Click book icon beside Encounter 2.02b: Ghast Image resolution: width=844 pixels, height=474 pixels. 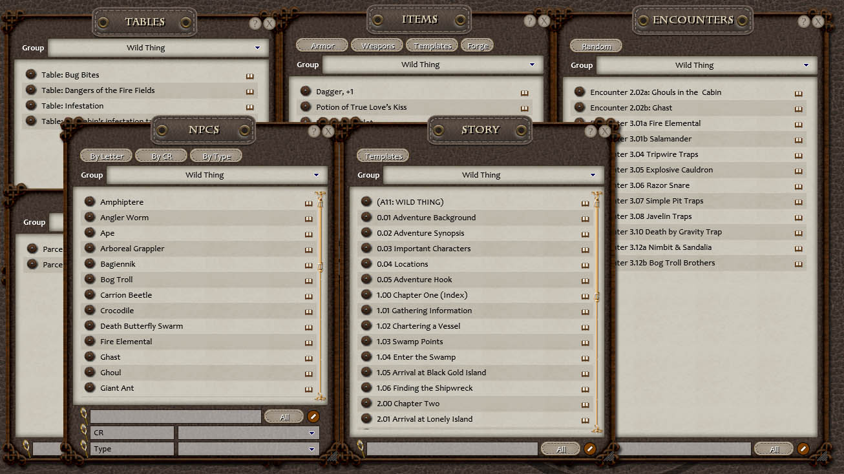coord(799,108)
